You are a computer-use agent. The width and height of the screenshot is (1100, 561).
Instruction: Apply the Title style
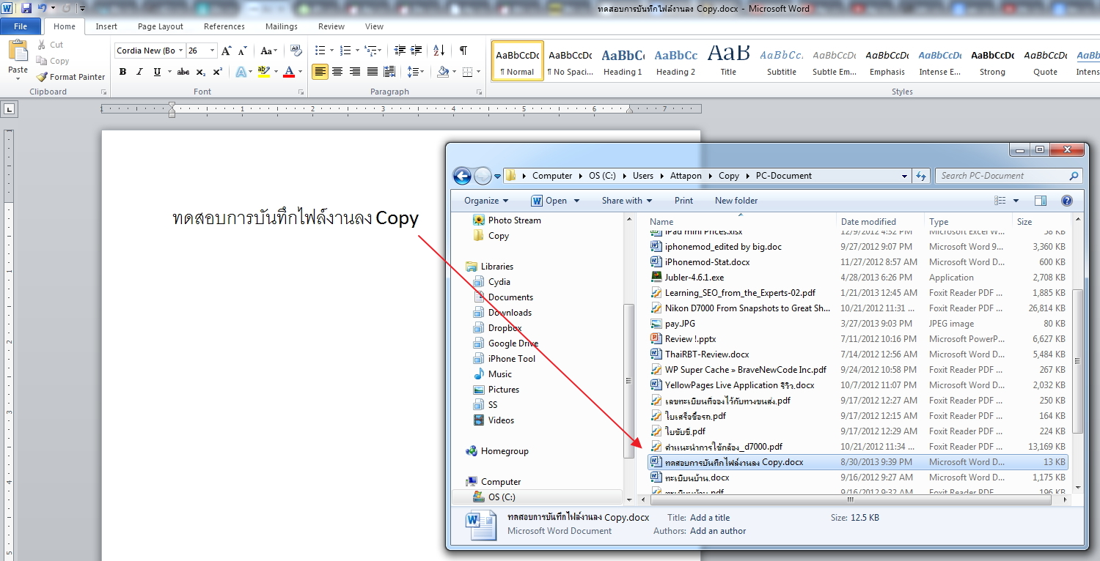pos(728,61)
